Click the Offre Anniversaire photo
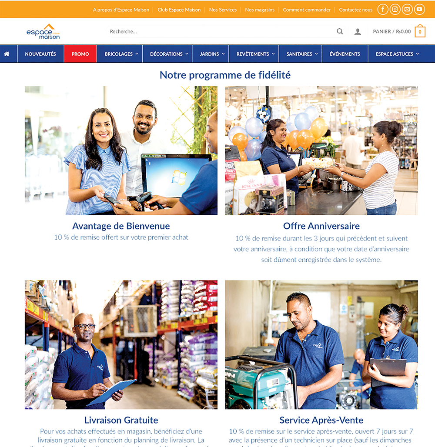 click(321, 150)
